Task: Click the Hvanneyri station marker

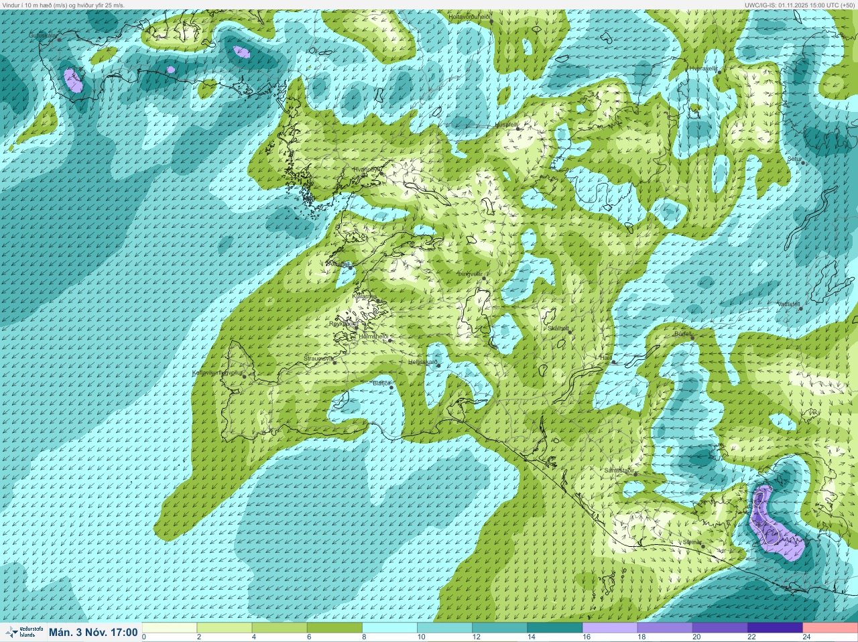Action: coord(381,173)
